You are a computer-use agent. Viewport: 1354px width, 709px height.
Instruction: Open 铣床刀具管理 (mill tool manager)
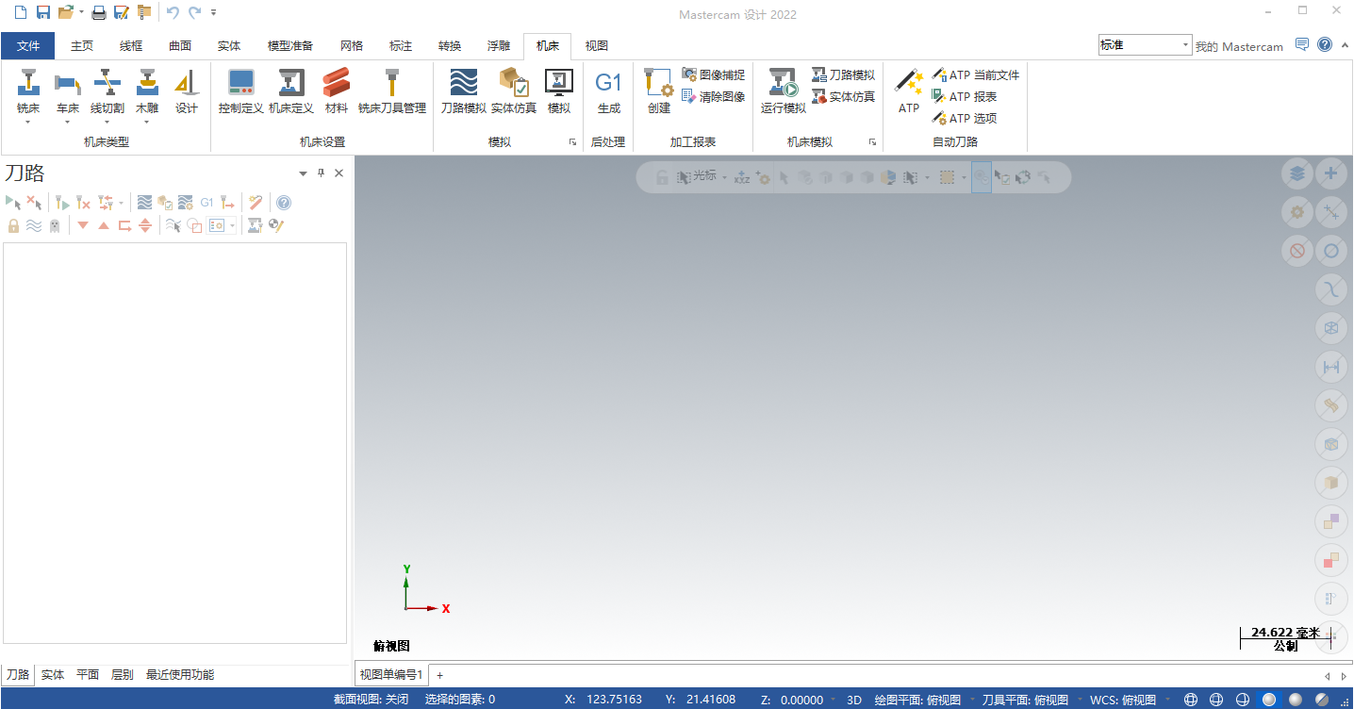(392, 90)
